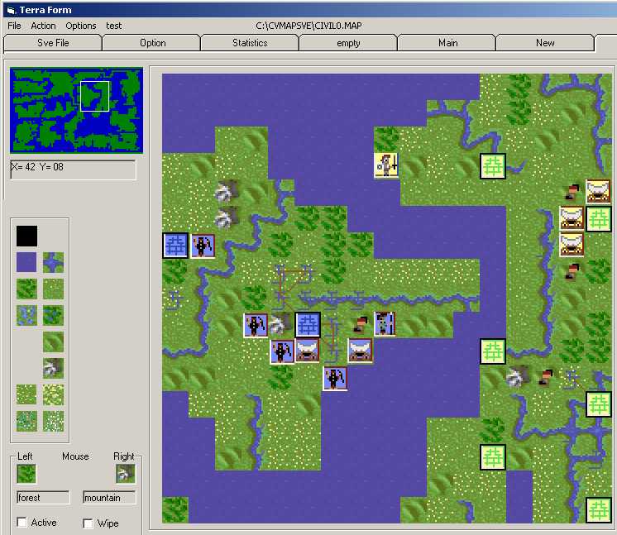The width and height of the screenshot is (617, 535).
Task: Click the blue spearman unit near center city
Action: (385, 324)
